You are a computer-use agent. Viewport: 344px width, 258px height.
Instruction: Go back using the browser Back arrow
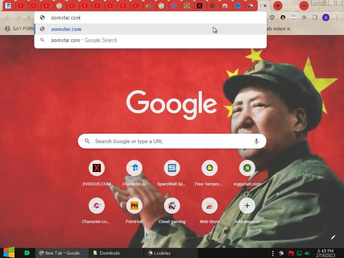(7, 17)
